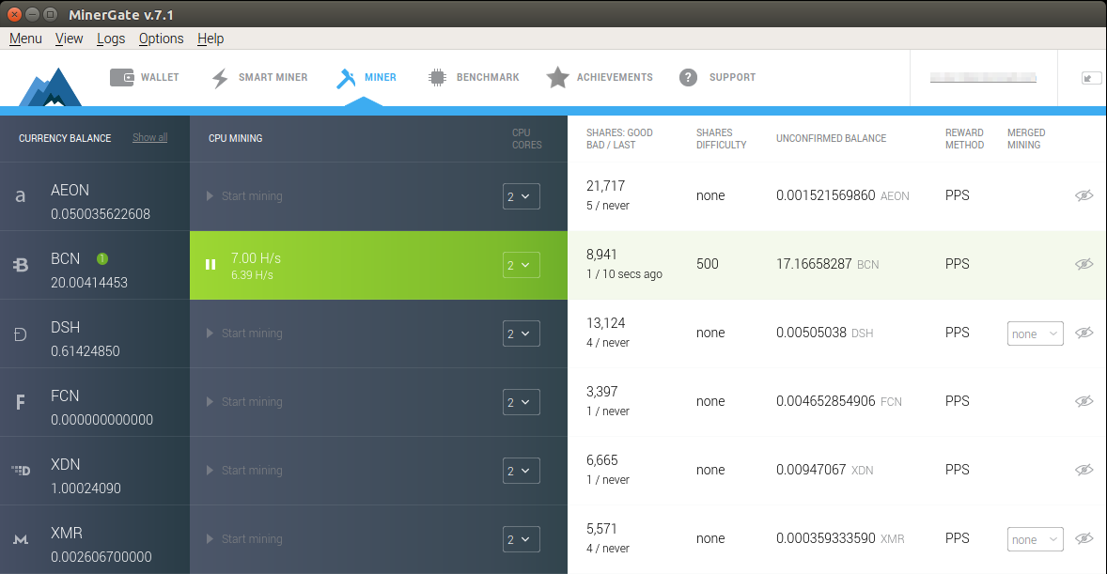
Task: Click the DSH currency icon
Action: click(x=21, y=334)
